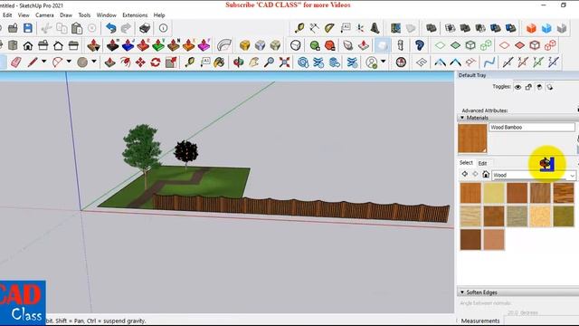Open the Wood material library dropdown
This screenshot has width=579, height=326.
(572, 175)
